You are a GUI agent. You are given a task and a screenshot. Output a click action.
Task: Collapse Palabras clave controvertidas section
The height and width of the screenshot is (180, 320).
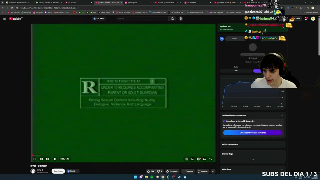pos(282,115)
